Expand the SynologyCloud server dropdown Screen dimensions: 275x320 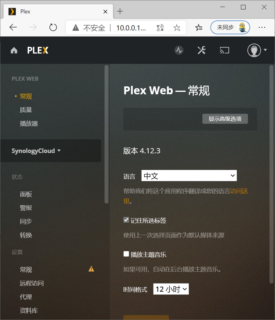[x=36, y=151]
